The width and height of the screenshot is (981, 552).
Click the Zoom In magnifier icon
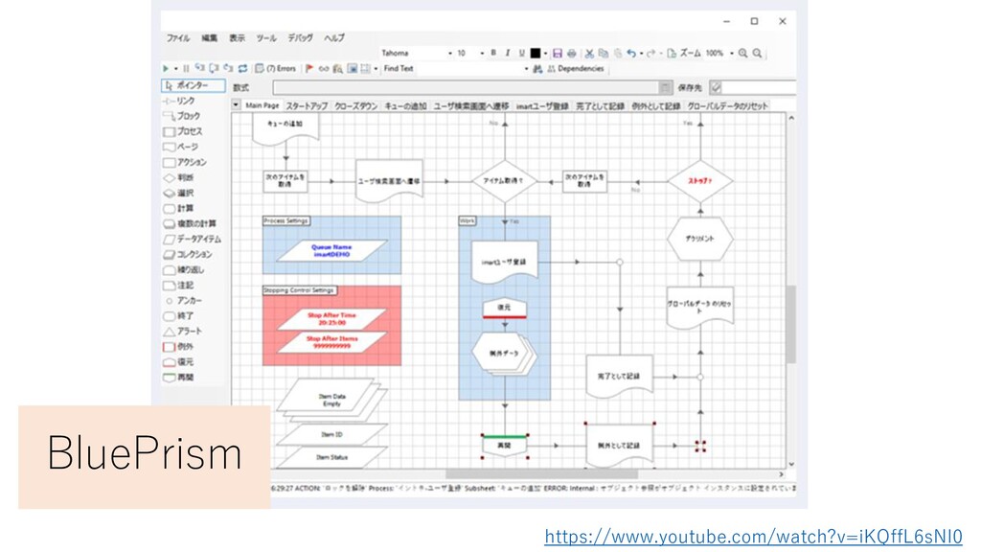tap(742, 54)
